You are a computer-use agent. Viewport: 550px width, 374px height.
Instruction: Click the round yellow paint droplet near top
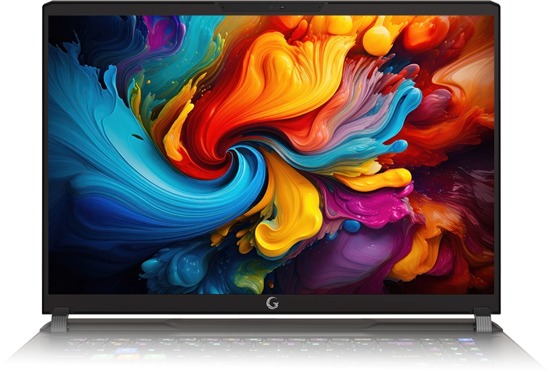click(x=377, y=40)
